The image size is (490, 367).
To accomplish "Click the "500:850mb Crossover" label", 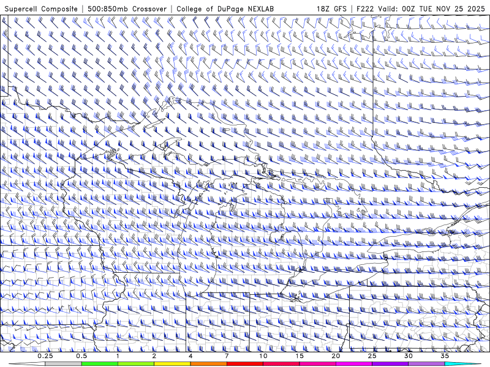I will click(127, 9).
